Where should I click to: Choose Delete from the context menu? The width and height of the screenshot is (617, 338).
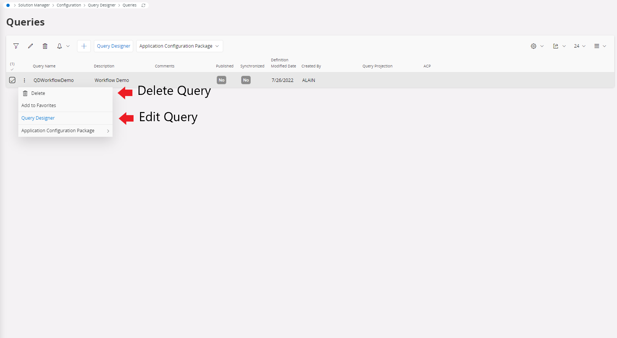tap(38, 93)
